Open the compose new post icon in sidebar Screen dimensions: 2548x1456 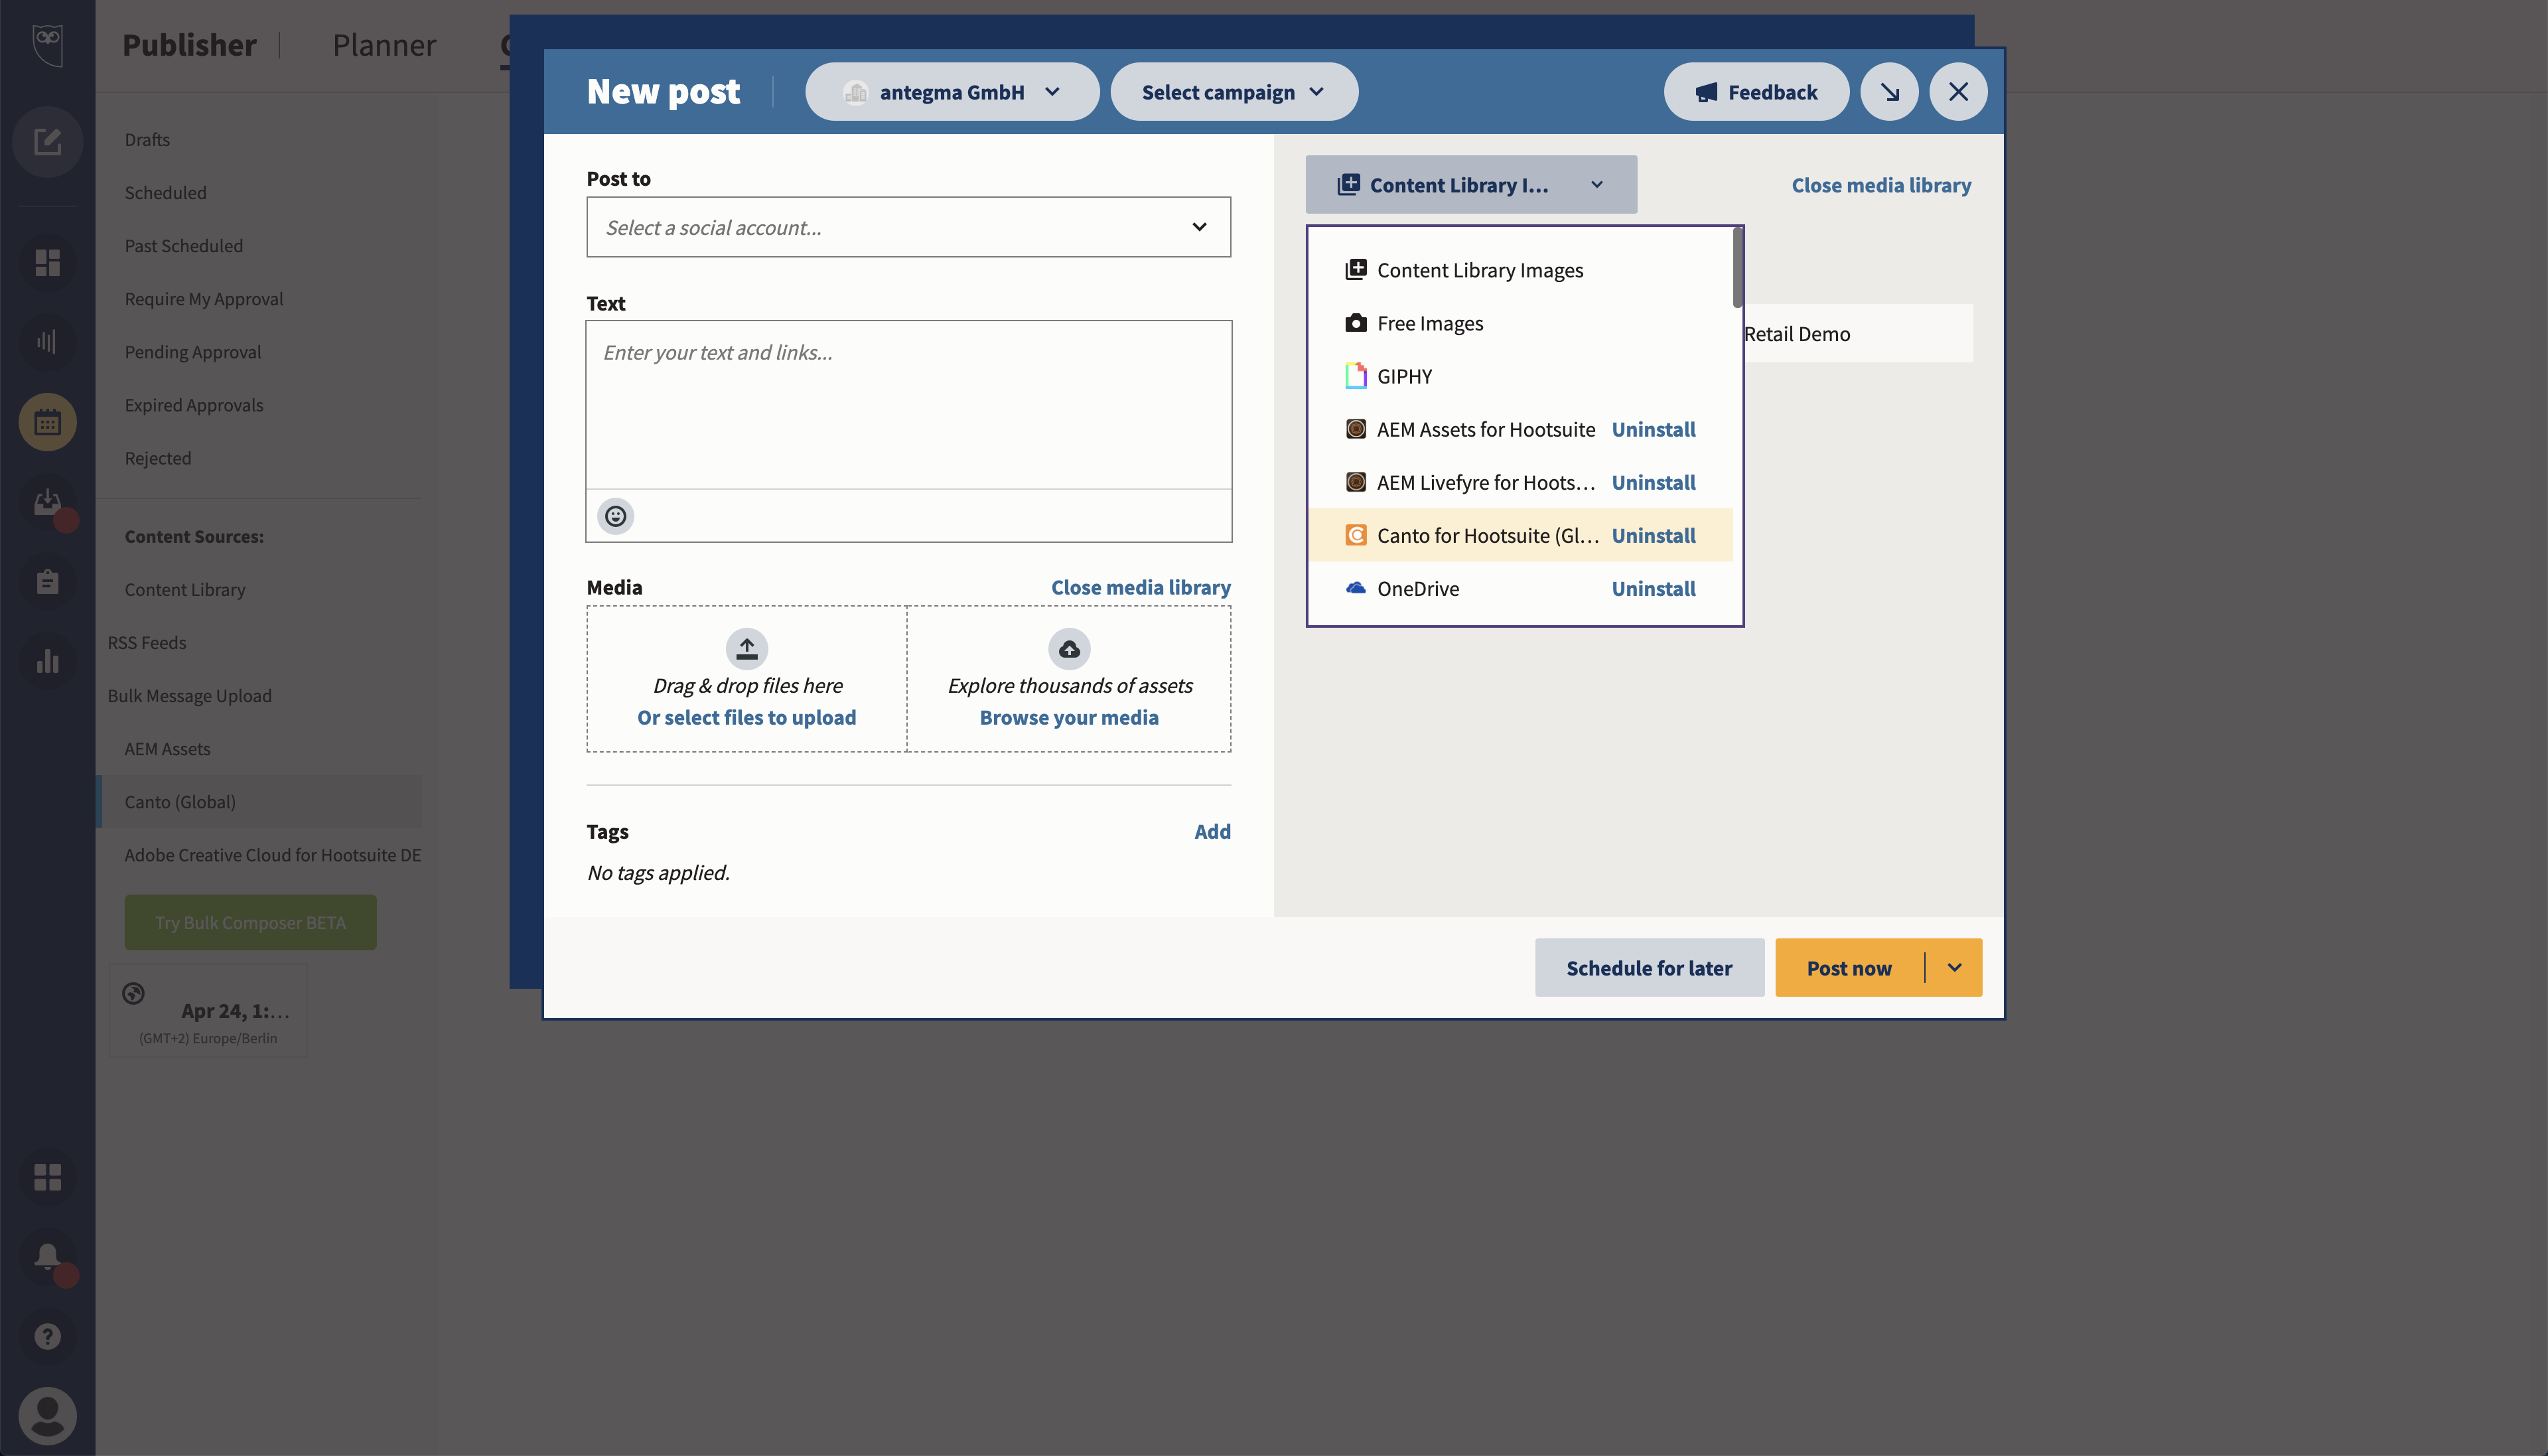47,142
